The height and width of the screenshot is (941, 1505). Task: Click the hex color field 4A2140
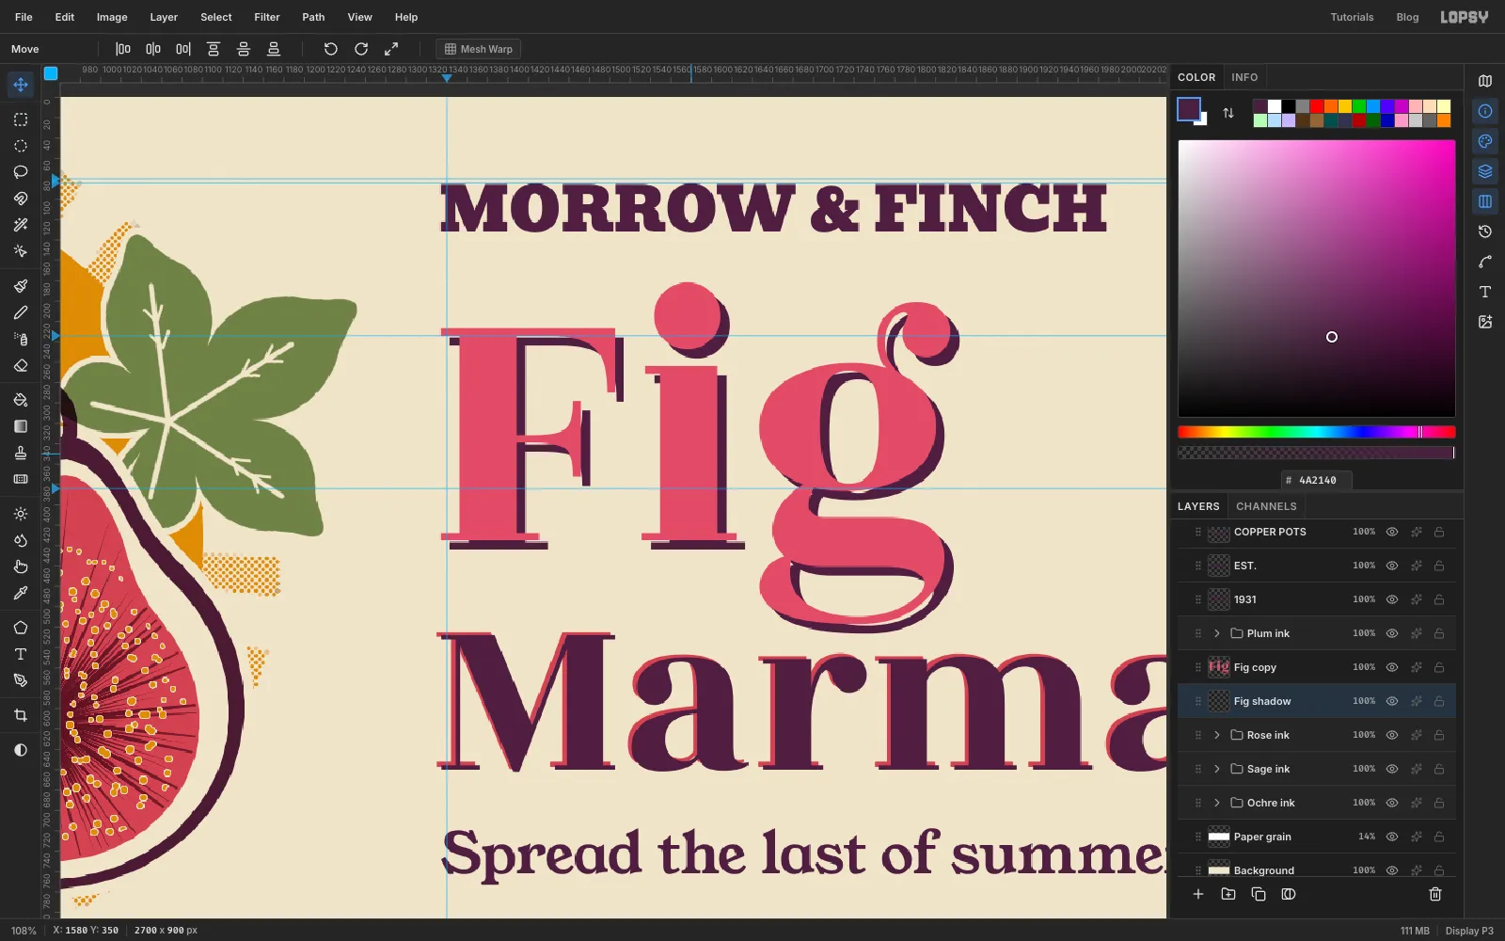(1317, 480)
